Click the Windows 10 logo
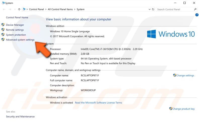This screenshot has height=122, width=199. coord(171,34)
